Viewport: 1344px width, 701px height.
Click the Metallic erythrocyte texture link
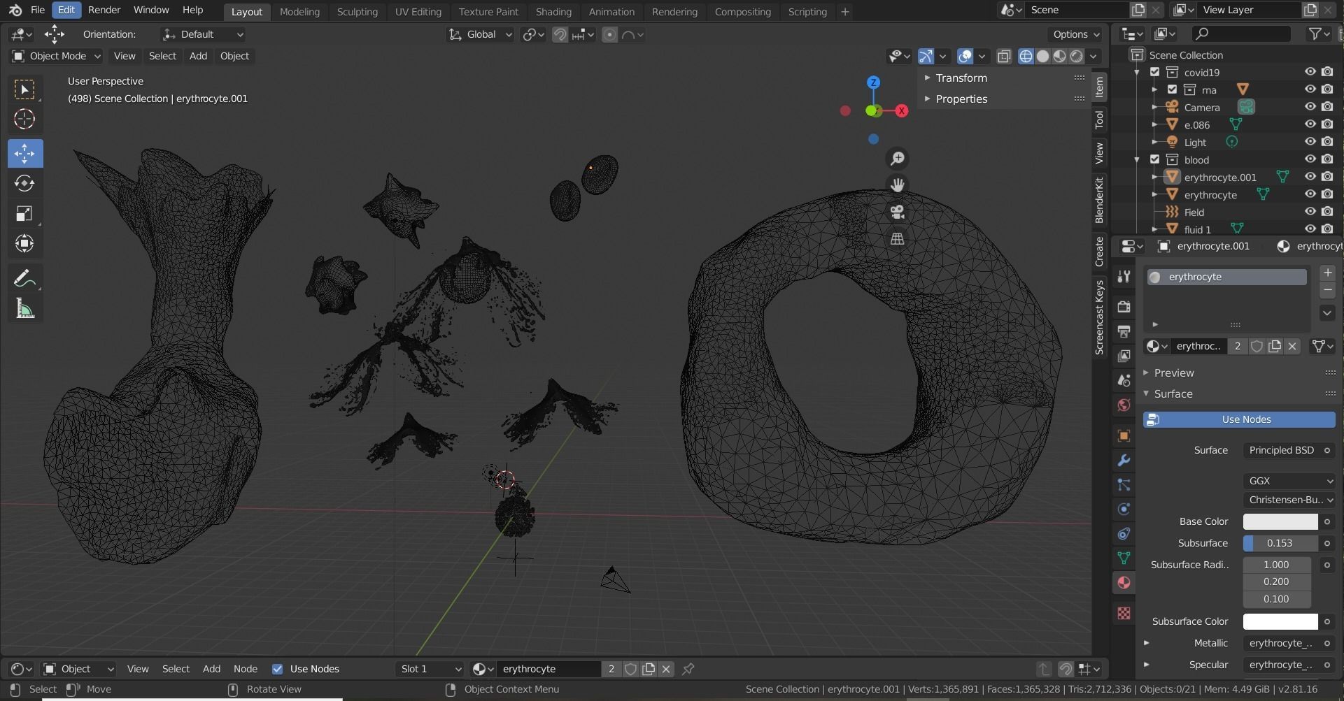click(1282, 643)
